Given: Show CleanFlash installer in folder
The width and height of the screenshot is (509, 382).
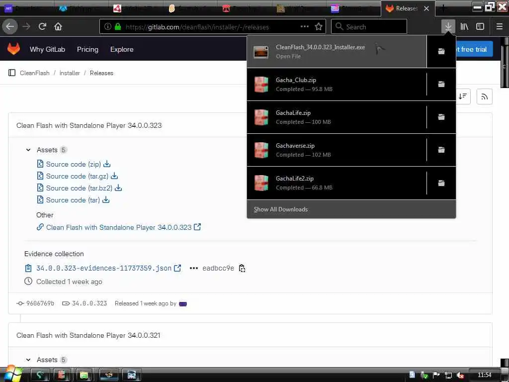Looking at the screenshot, I should pyautogui.click(x=441, y=51).
